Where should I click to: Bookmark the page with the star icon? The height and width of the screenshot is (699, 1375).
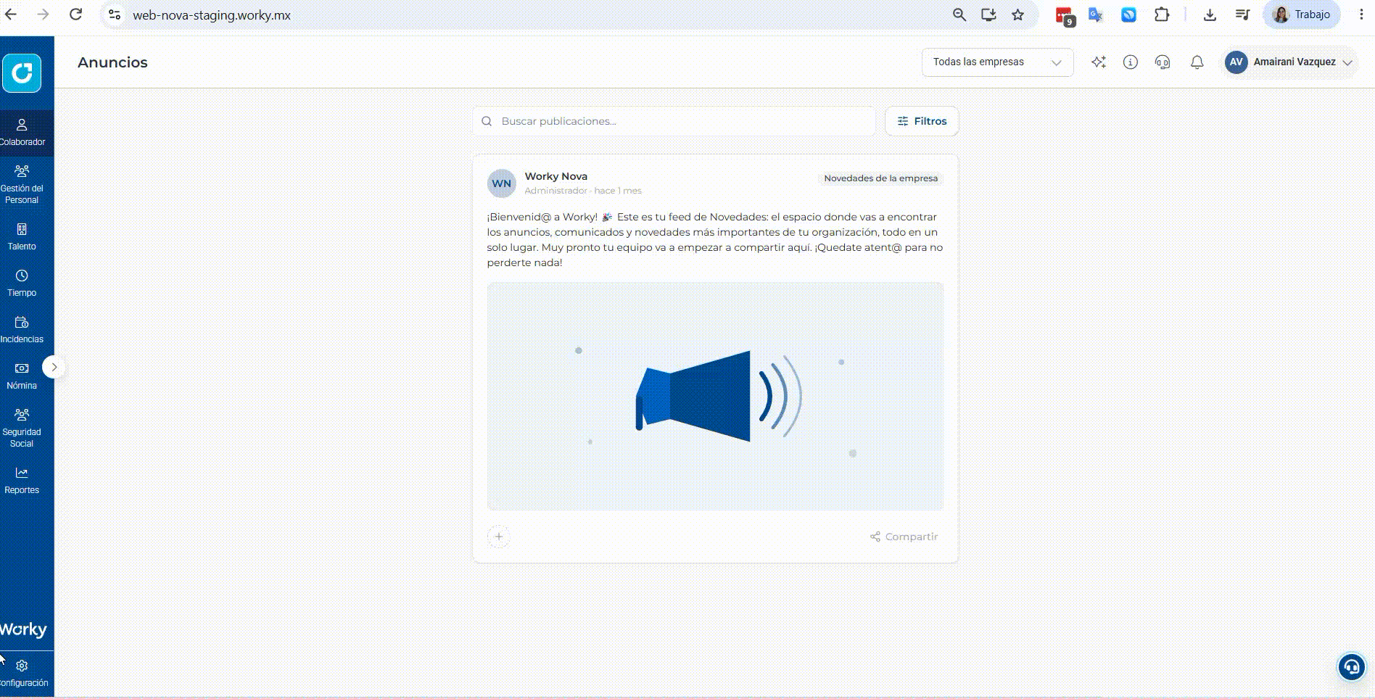pyautogui.click(x=1018, y=15)
